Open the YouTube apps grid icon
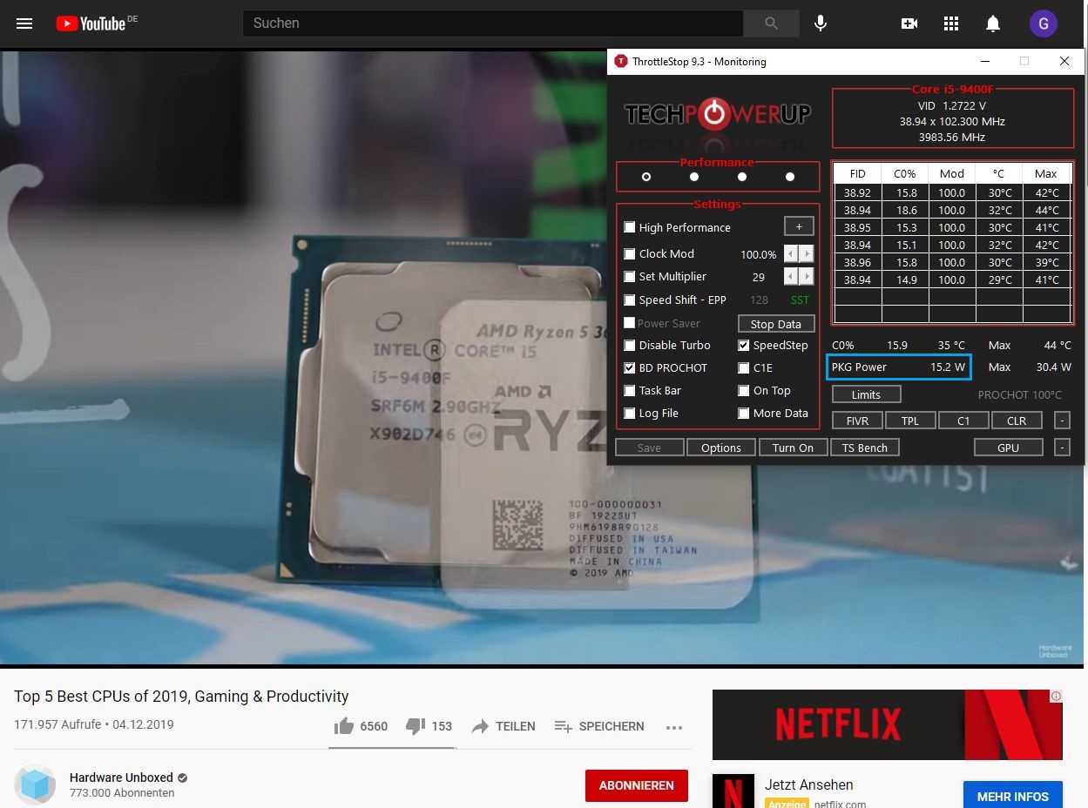 (951, 24)
